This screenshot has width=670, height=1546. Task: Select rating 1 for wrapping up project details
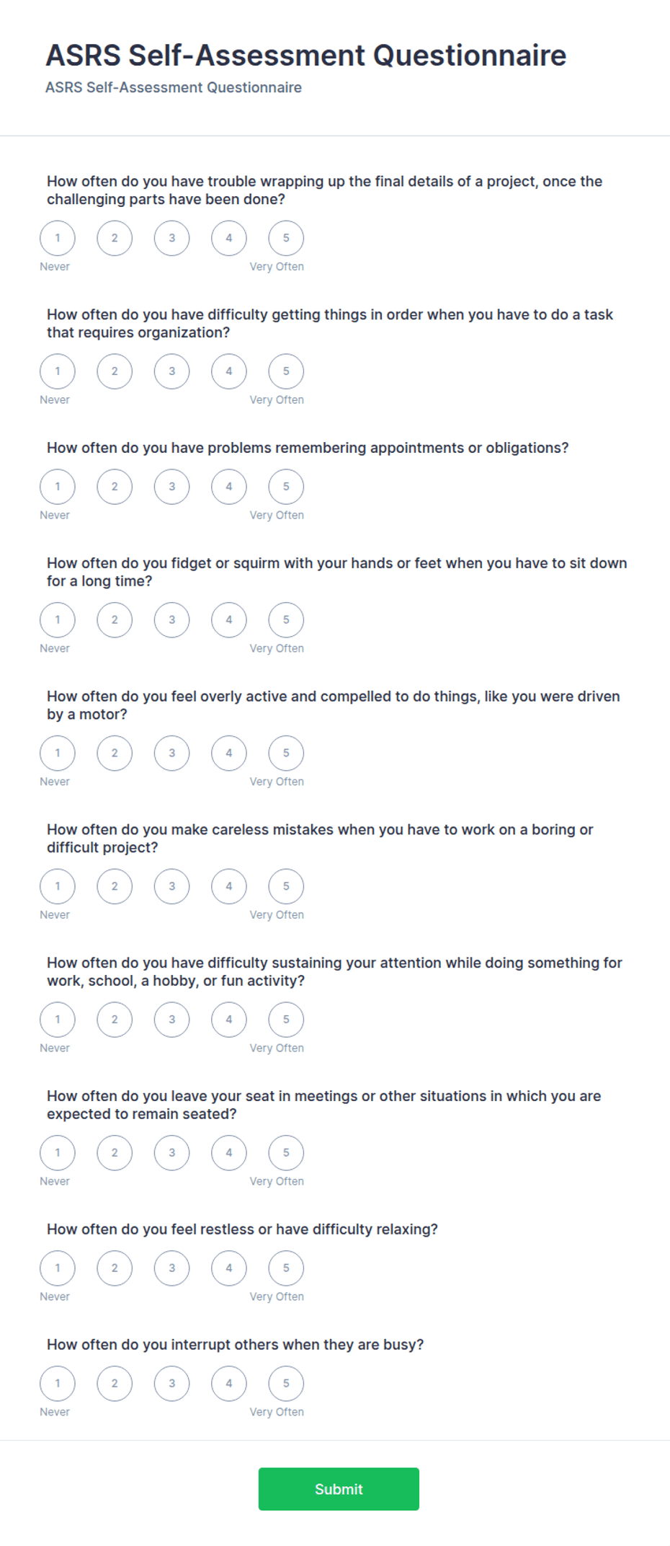(x=58, y=238)
